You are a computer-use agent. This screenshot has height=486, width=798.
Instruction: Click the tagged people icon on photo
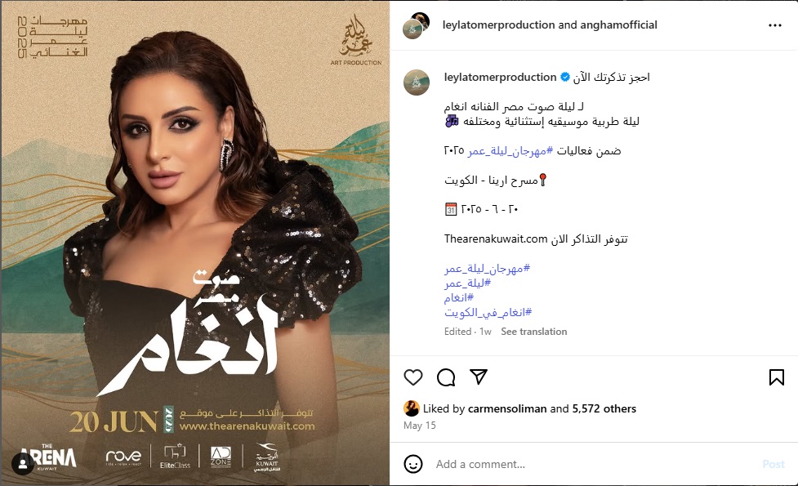(x=23, y=464)
